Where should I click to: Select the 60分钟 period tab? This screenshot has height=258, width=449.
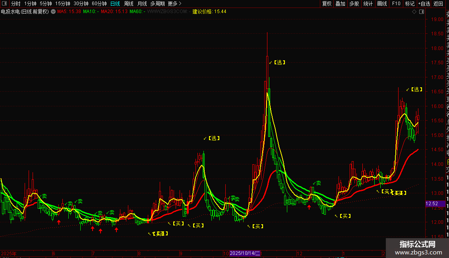point(99,4)
